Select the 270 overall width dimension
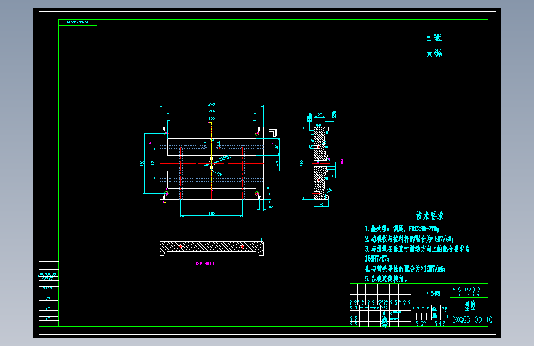 click(211, 104)
